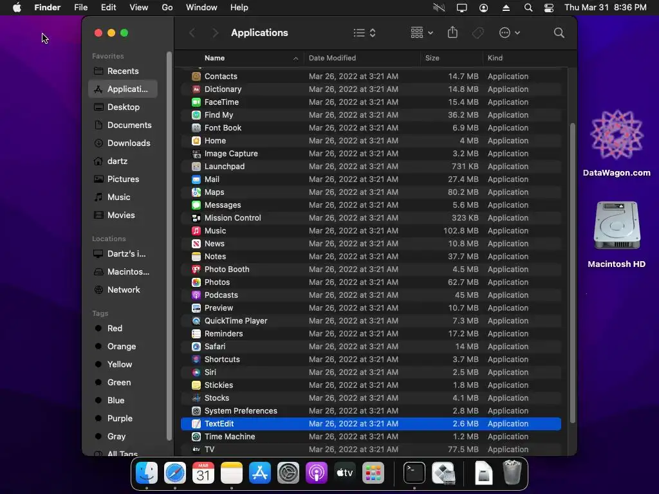
Task: Open the Help menu
Action: pos(239,8)
